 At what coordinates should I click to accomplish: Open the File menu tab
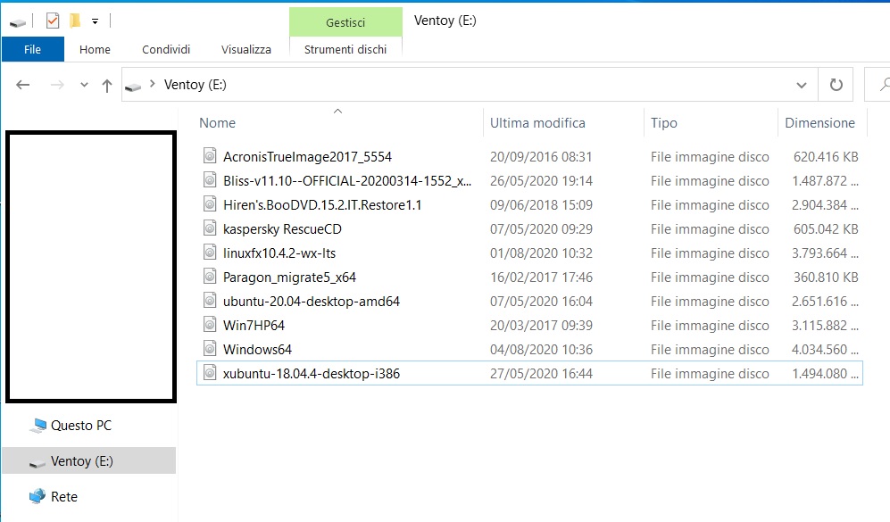(x=32, y=49)
